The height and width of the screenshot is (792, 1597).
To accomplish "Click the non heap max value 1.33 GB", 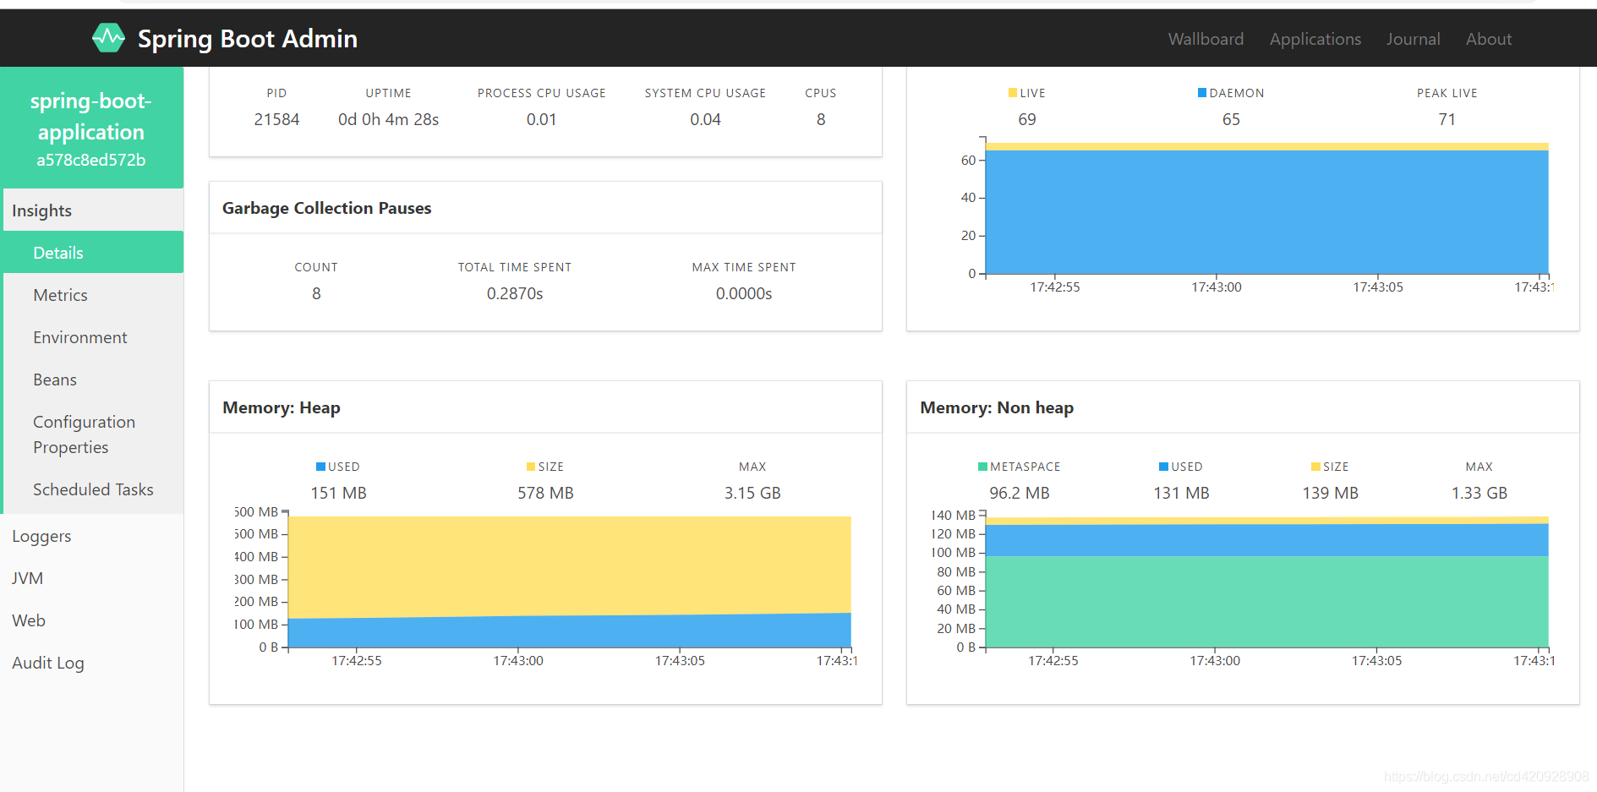I will point(1479,493).
